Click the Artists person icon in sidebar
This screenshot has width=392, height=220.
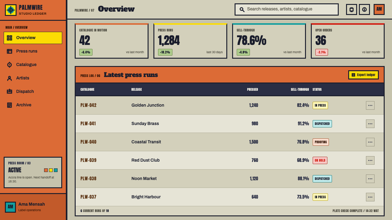click(x=9, y=78)
